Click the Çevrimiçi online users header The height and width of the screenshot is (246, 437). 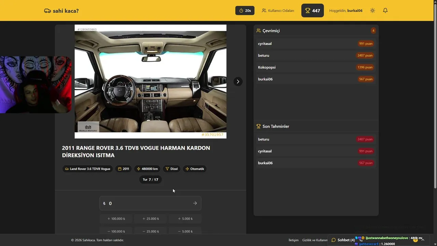point(268,31)
